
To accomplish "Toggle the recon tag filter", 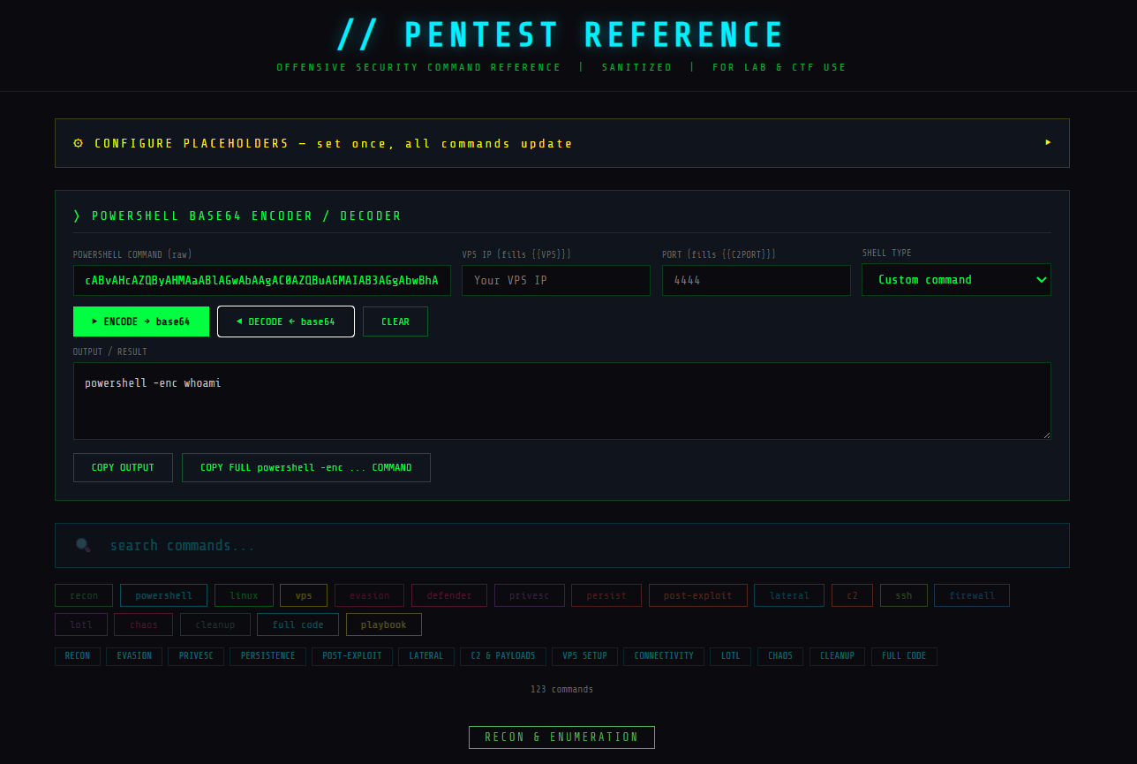I will point(84,595).
